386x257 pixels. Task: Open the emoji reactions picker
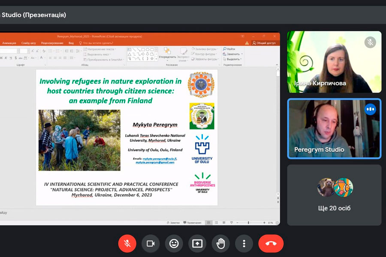(174, 244)
